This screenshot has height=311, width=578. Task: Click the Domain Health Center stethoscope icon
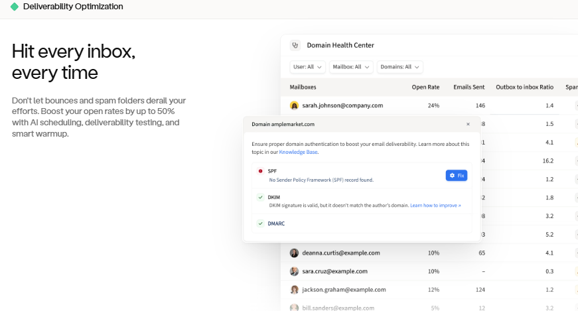(296, 45)
